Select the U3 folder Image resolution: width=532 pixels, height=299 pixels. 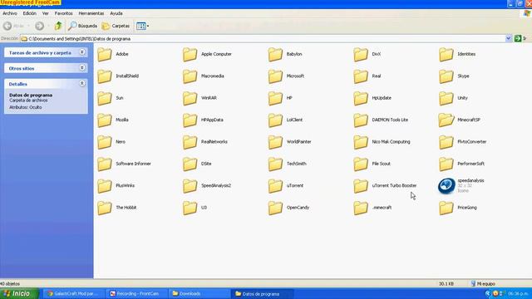195,208
